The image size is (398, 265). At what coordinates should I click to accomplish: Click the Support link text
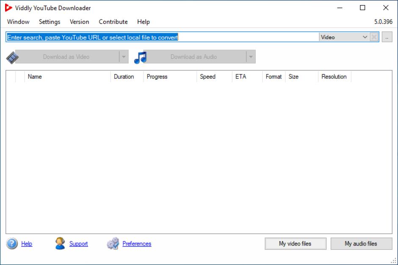click(x=79, y=244)
